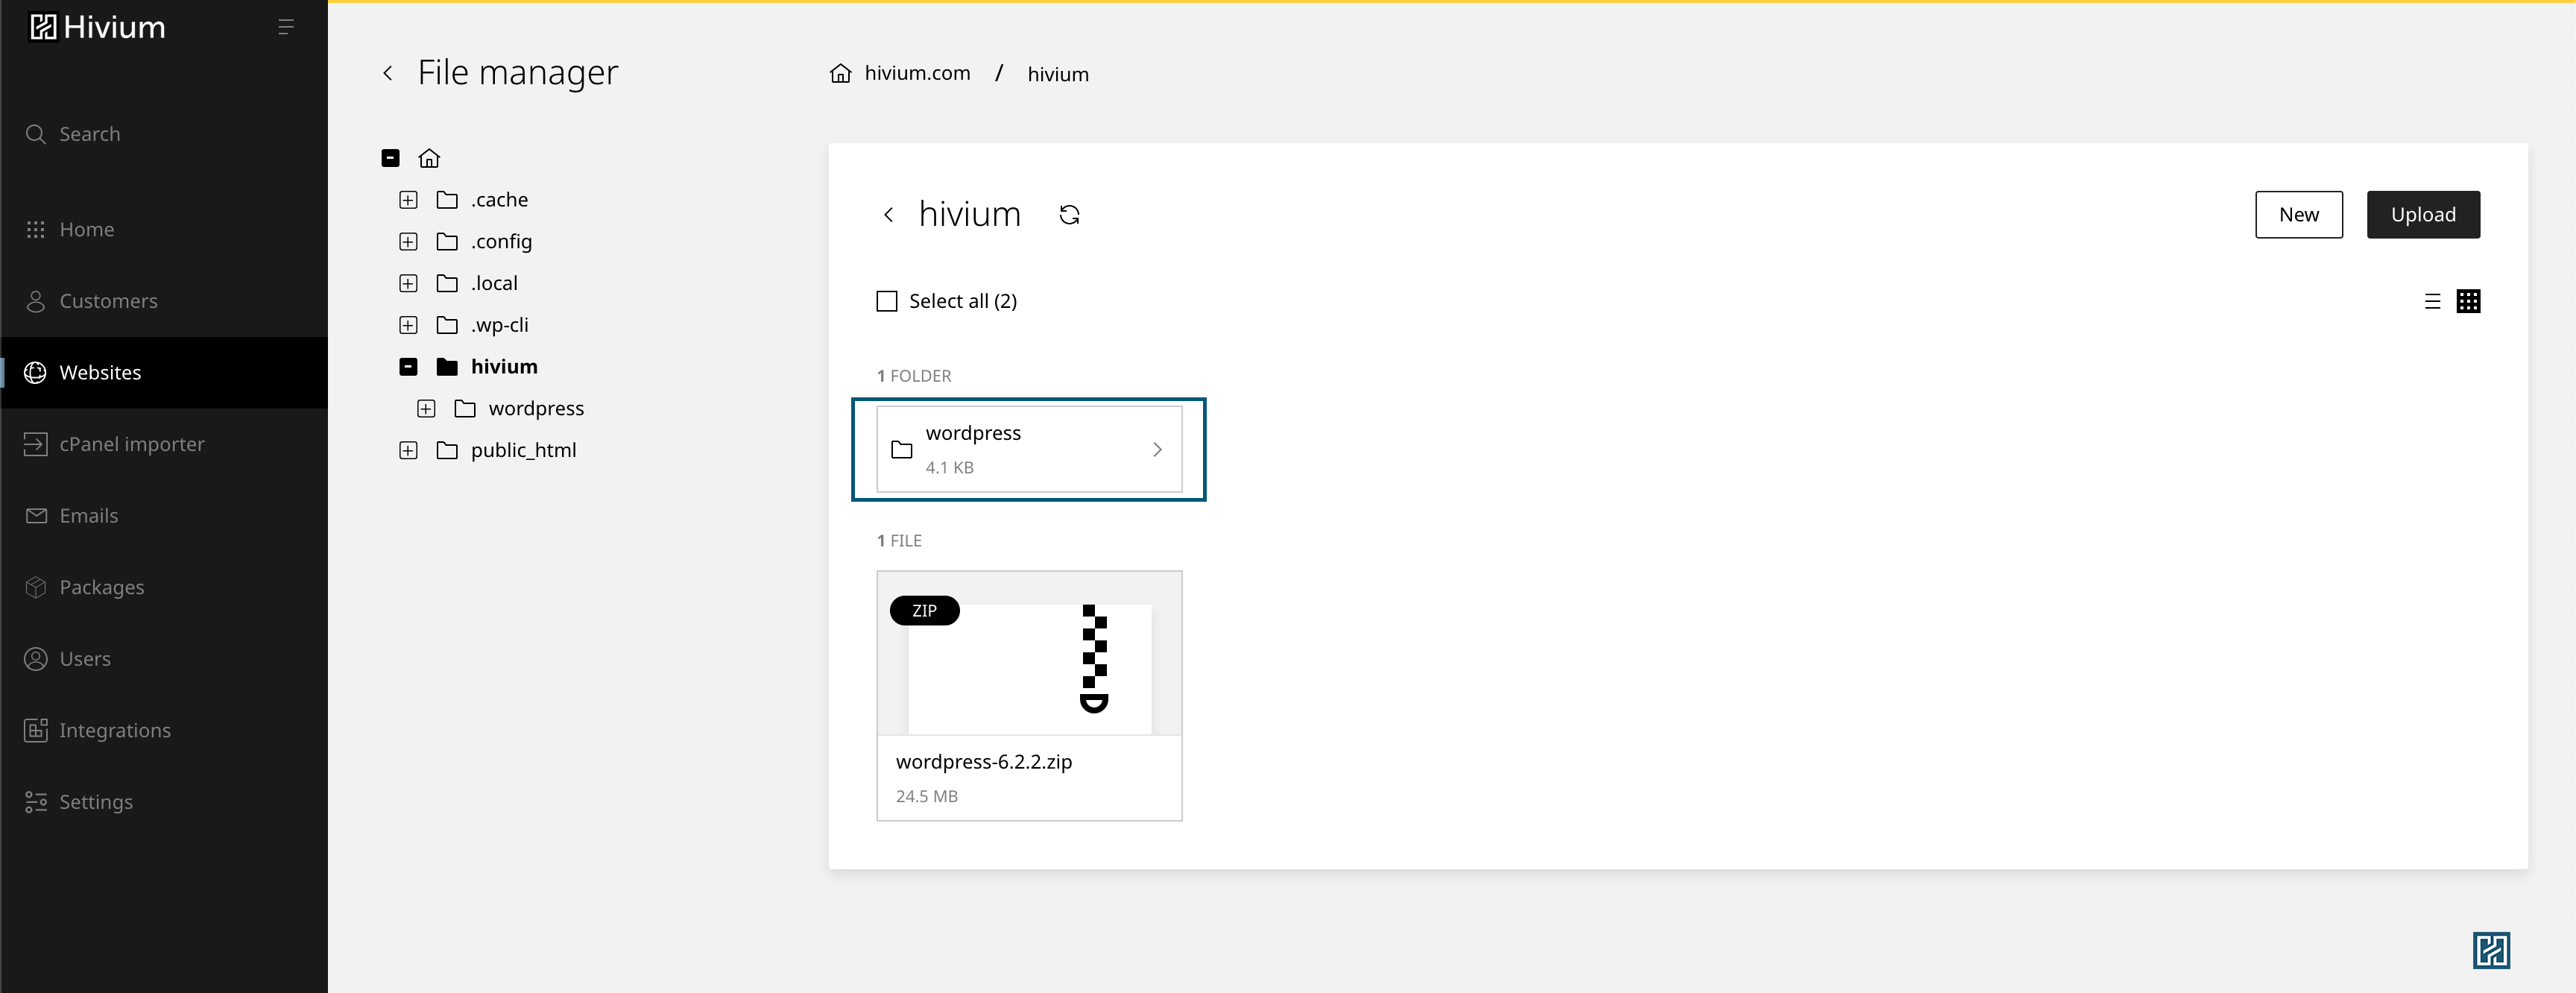The height and width of the screenshot is (993, 2576).
Task: Open the Customers menu item
Action: click(x=164, y=301)
